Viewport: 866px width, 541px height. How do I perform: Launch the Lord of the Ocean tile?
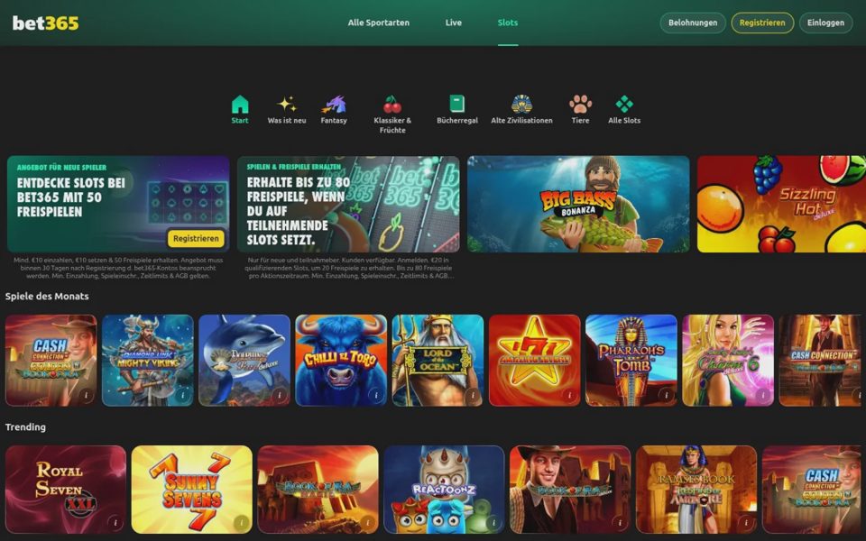pos(438,360)
